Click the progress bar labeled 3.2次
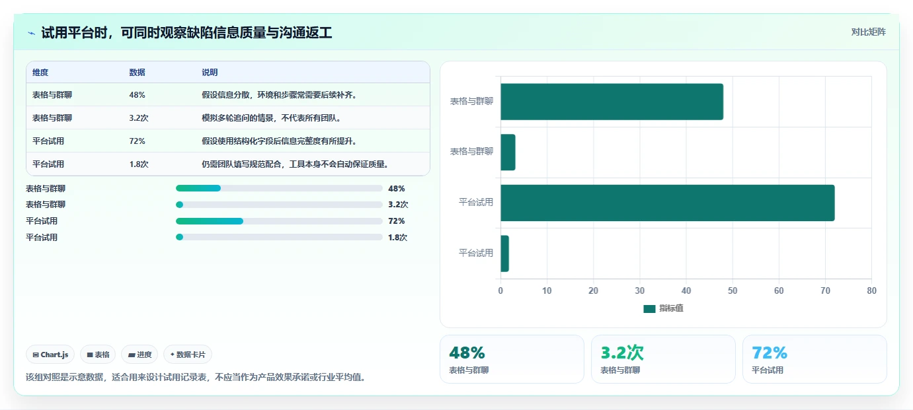 [279, 205]
